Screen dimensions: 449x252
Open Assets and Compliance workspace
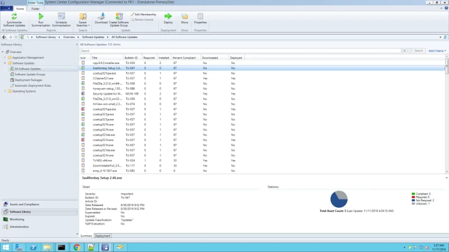pos(39,204)
